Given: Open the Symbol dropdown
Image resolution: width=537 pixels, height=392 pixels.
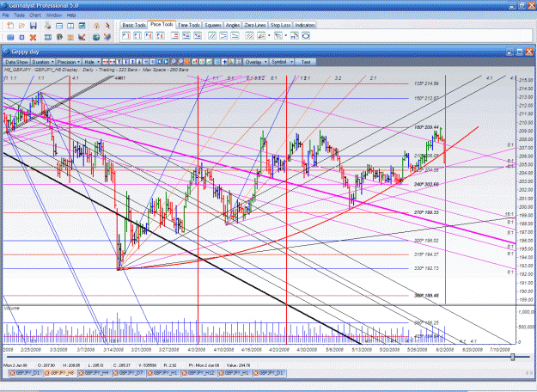Looking at the screenshot, I should 282,62.
